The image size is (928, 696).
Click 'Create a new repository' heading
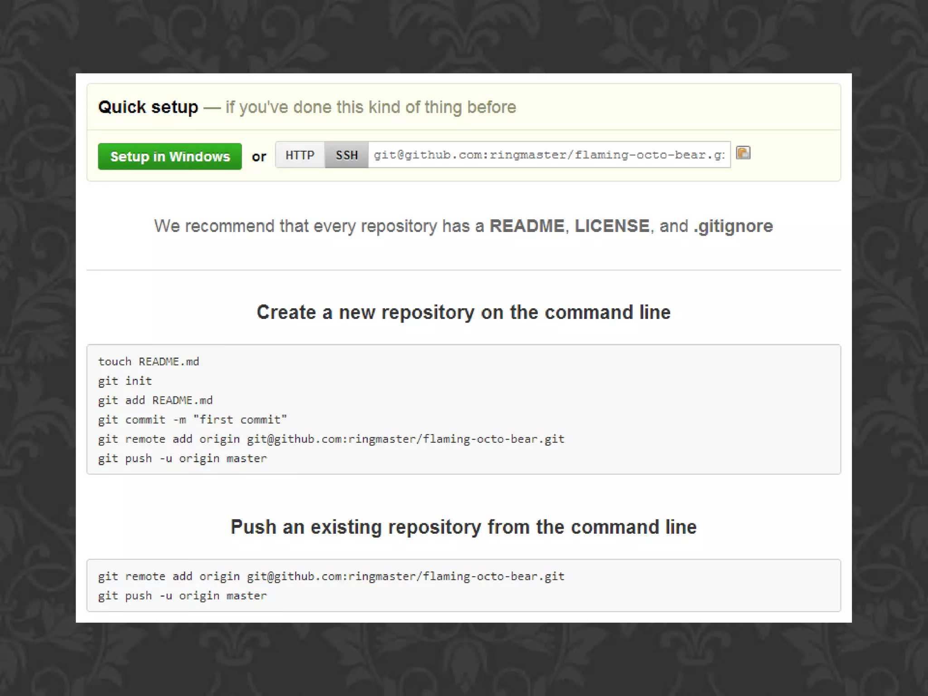[x=464, y=312]
